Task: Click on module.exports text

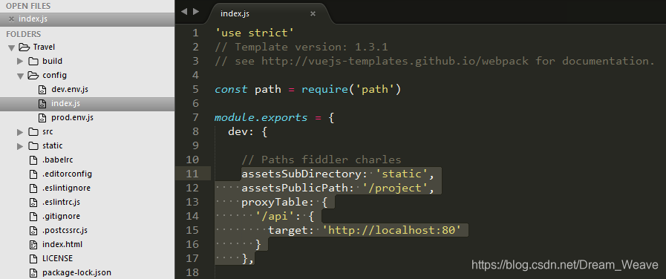Action: [x=261, y=118]
